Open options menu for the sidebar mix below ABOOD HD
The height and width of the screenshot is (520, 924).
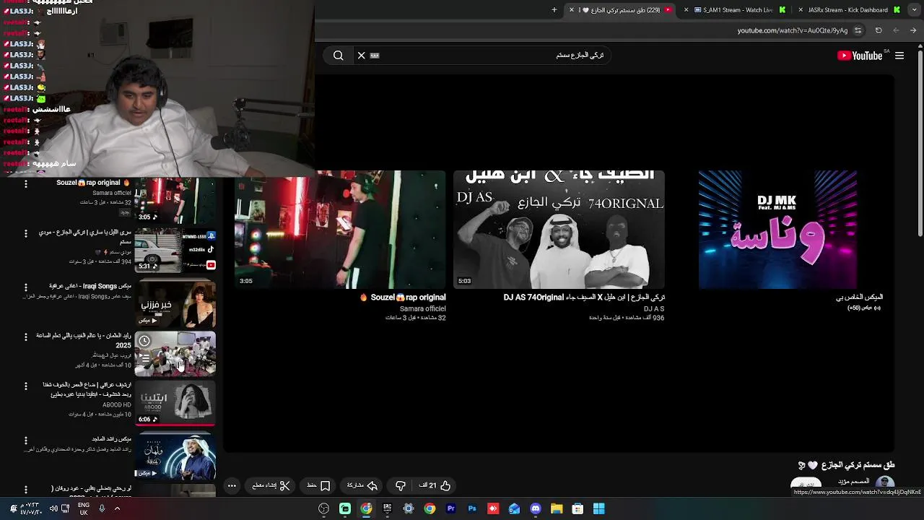(26, 440)
